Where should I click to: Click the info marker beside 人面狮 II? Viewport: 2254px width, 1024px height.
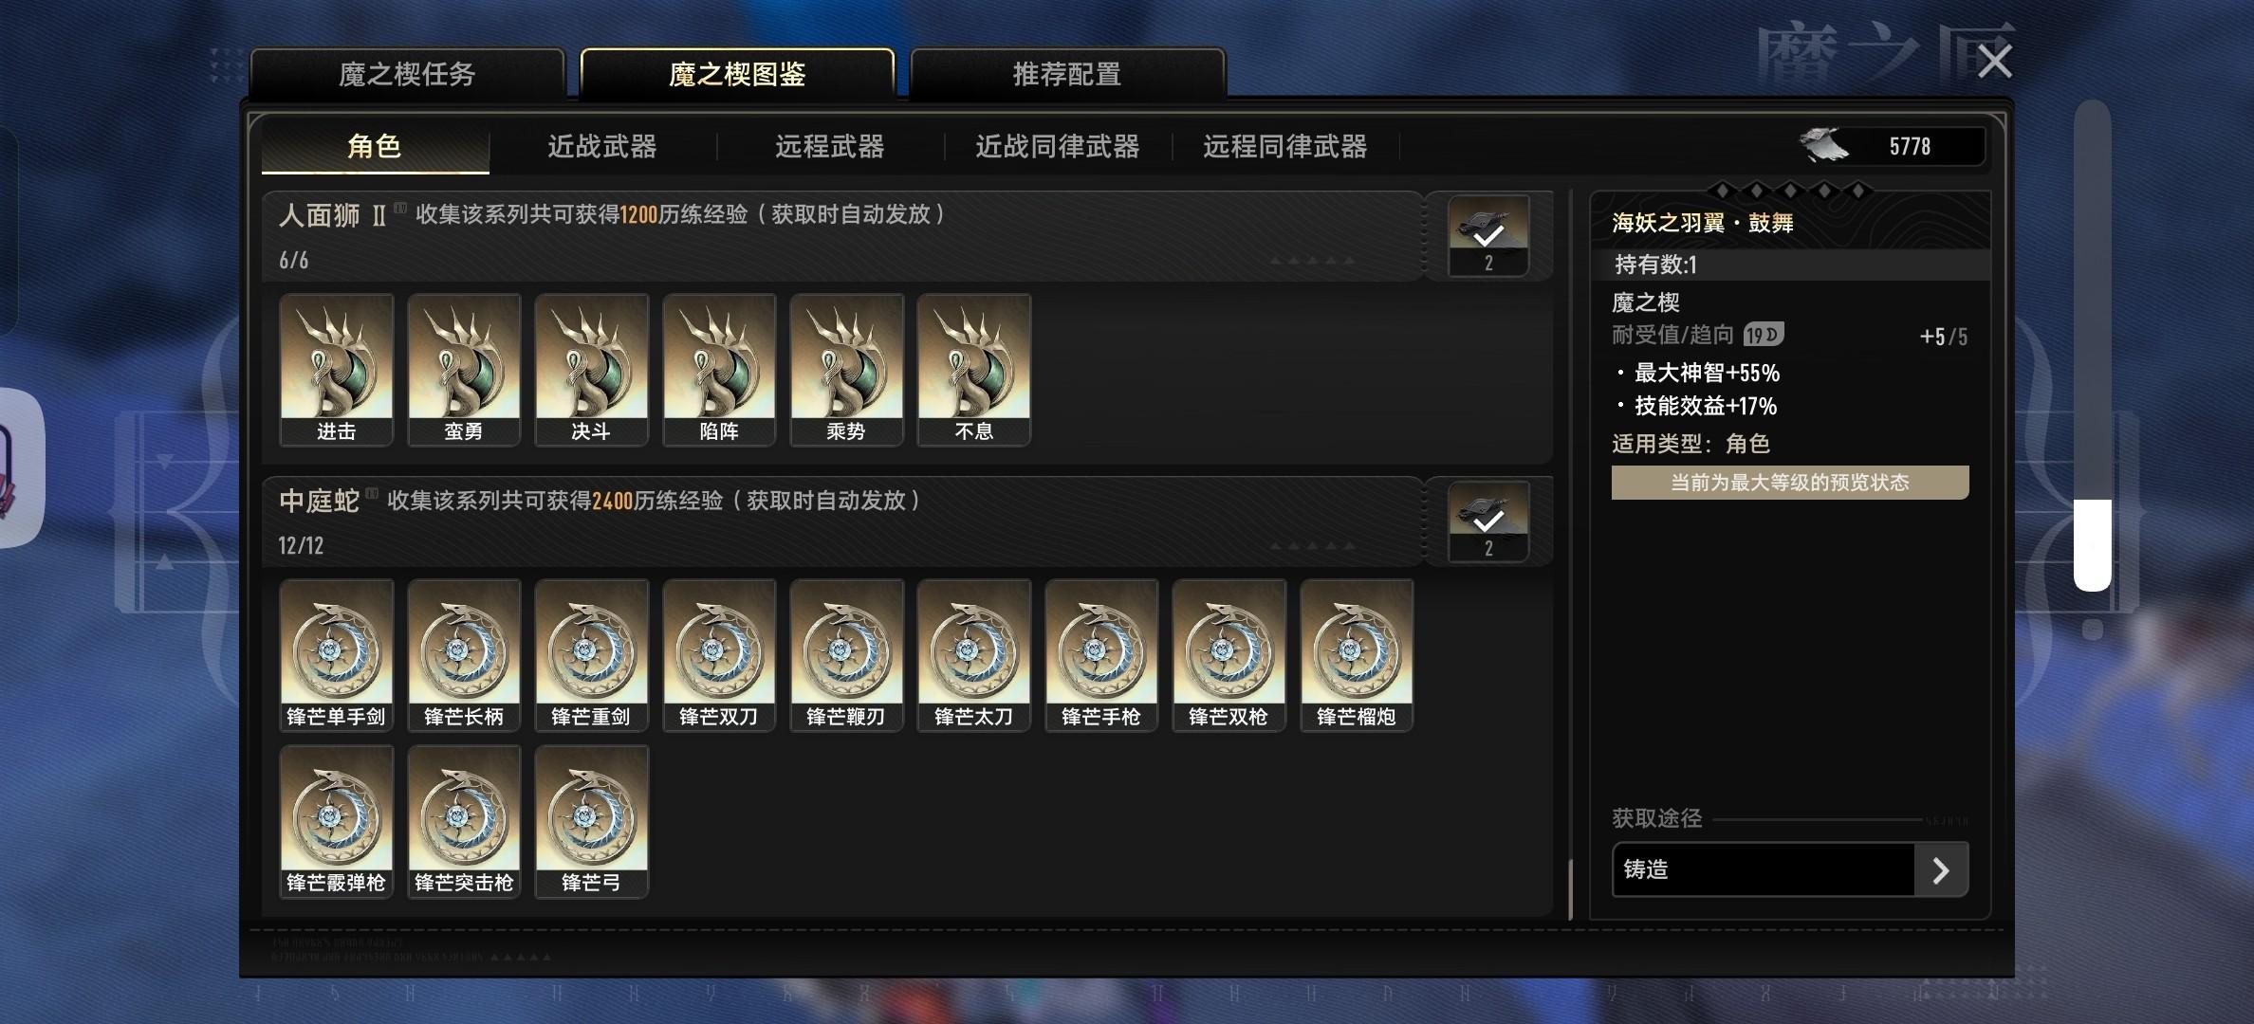(400, 208)
